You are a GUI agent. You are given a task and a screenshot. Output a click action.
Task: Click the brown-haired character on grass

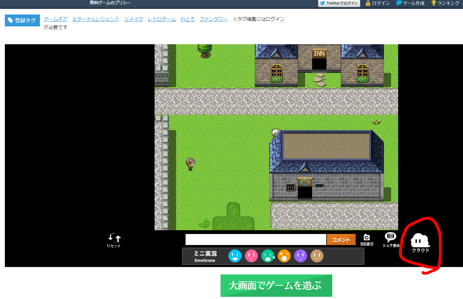190,164
